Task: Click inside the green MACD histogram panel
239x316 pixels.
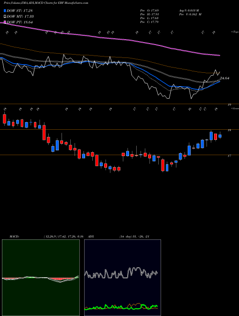Action: [x=41, y=278]
